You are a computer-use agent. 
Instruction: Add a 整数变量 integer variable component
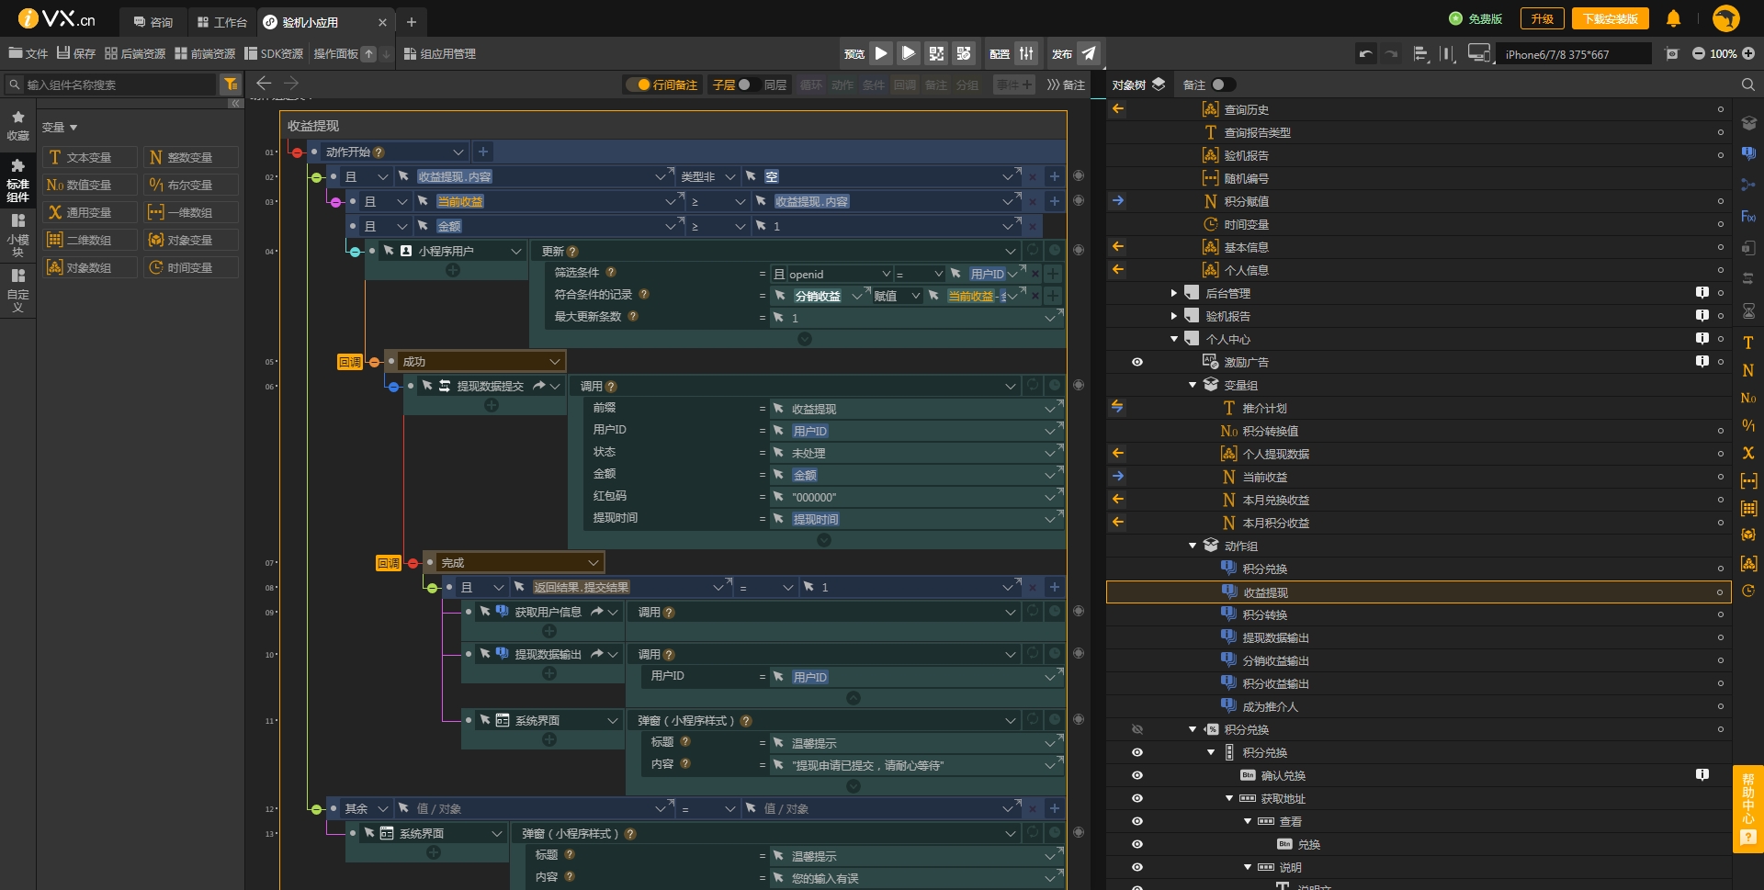coord(191,158)
